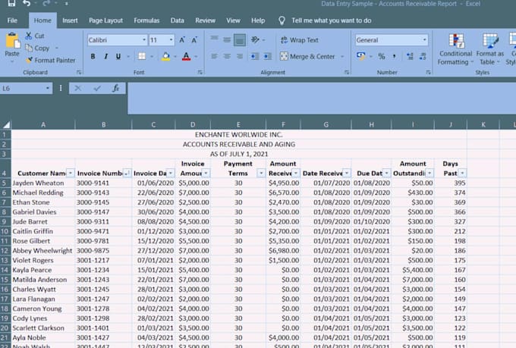Toggle Align Left
Screen dimensions: 516x348
click(214, 57)
